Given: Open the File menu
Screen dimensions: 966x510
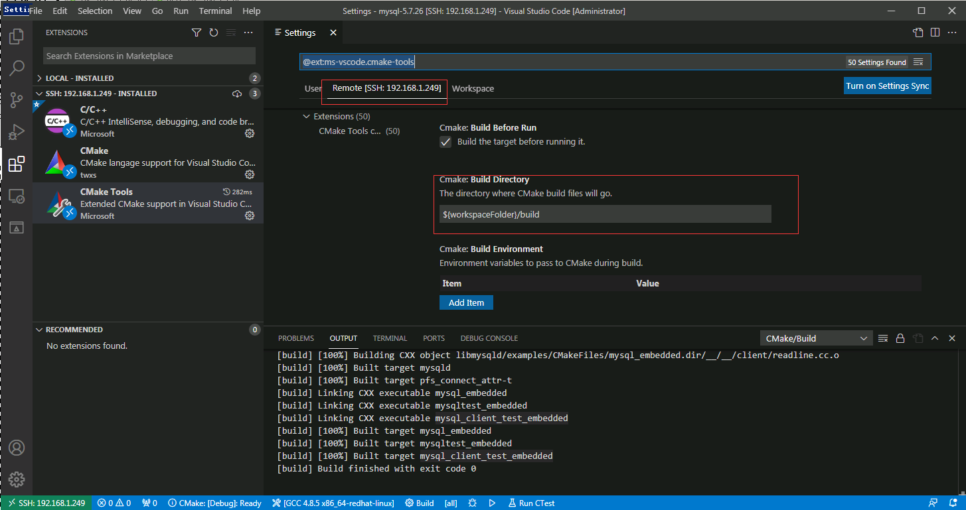Looking at the screenshot, I should pos(36,11).
